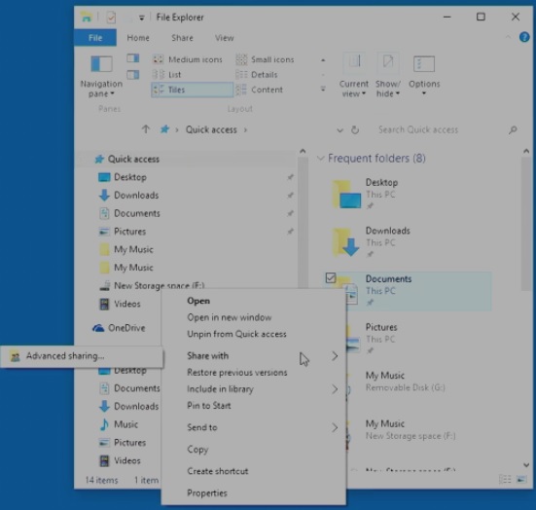Open the Downloads frequent folder tile
Image resolution: width=536 pixels, height=510 pixels.
pyautogui.click(x=407, y=242)
